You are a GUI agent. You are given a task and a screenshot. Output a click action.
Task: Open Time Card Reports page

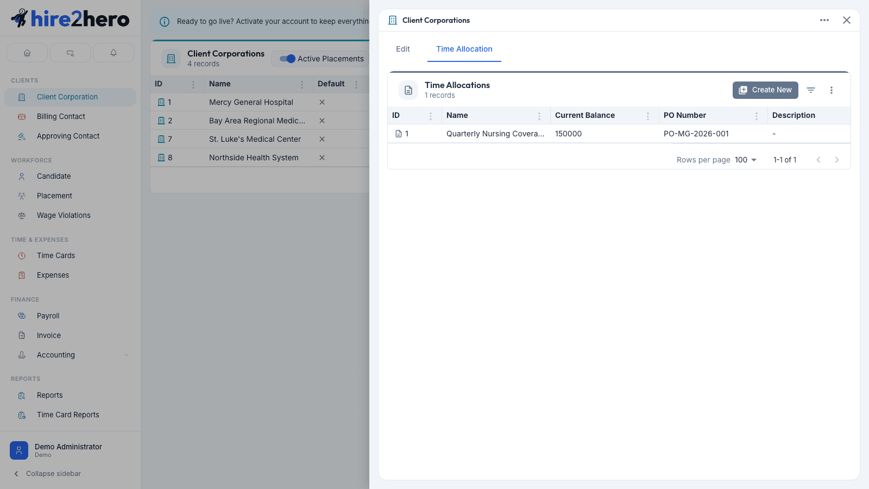(x=70, y=415)
